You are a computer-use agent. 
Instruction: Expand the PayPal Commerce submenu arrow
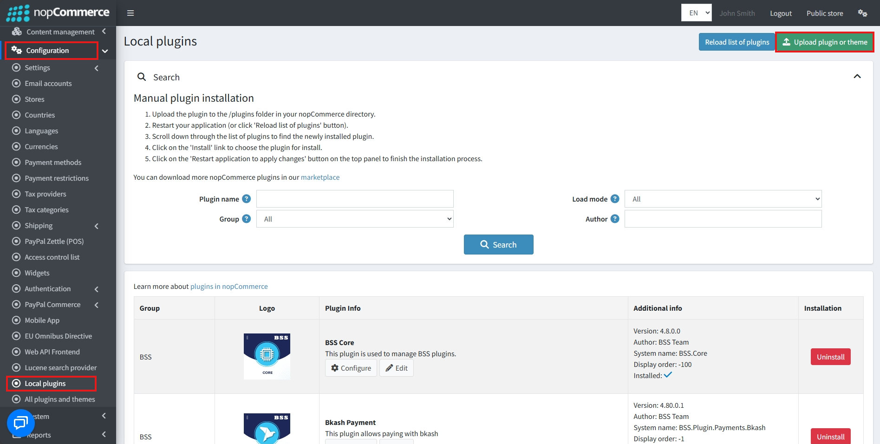coord(97,305)
